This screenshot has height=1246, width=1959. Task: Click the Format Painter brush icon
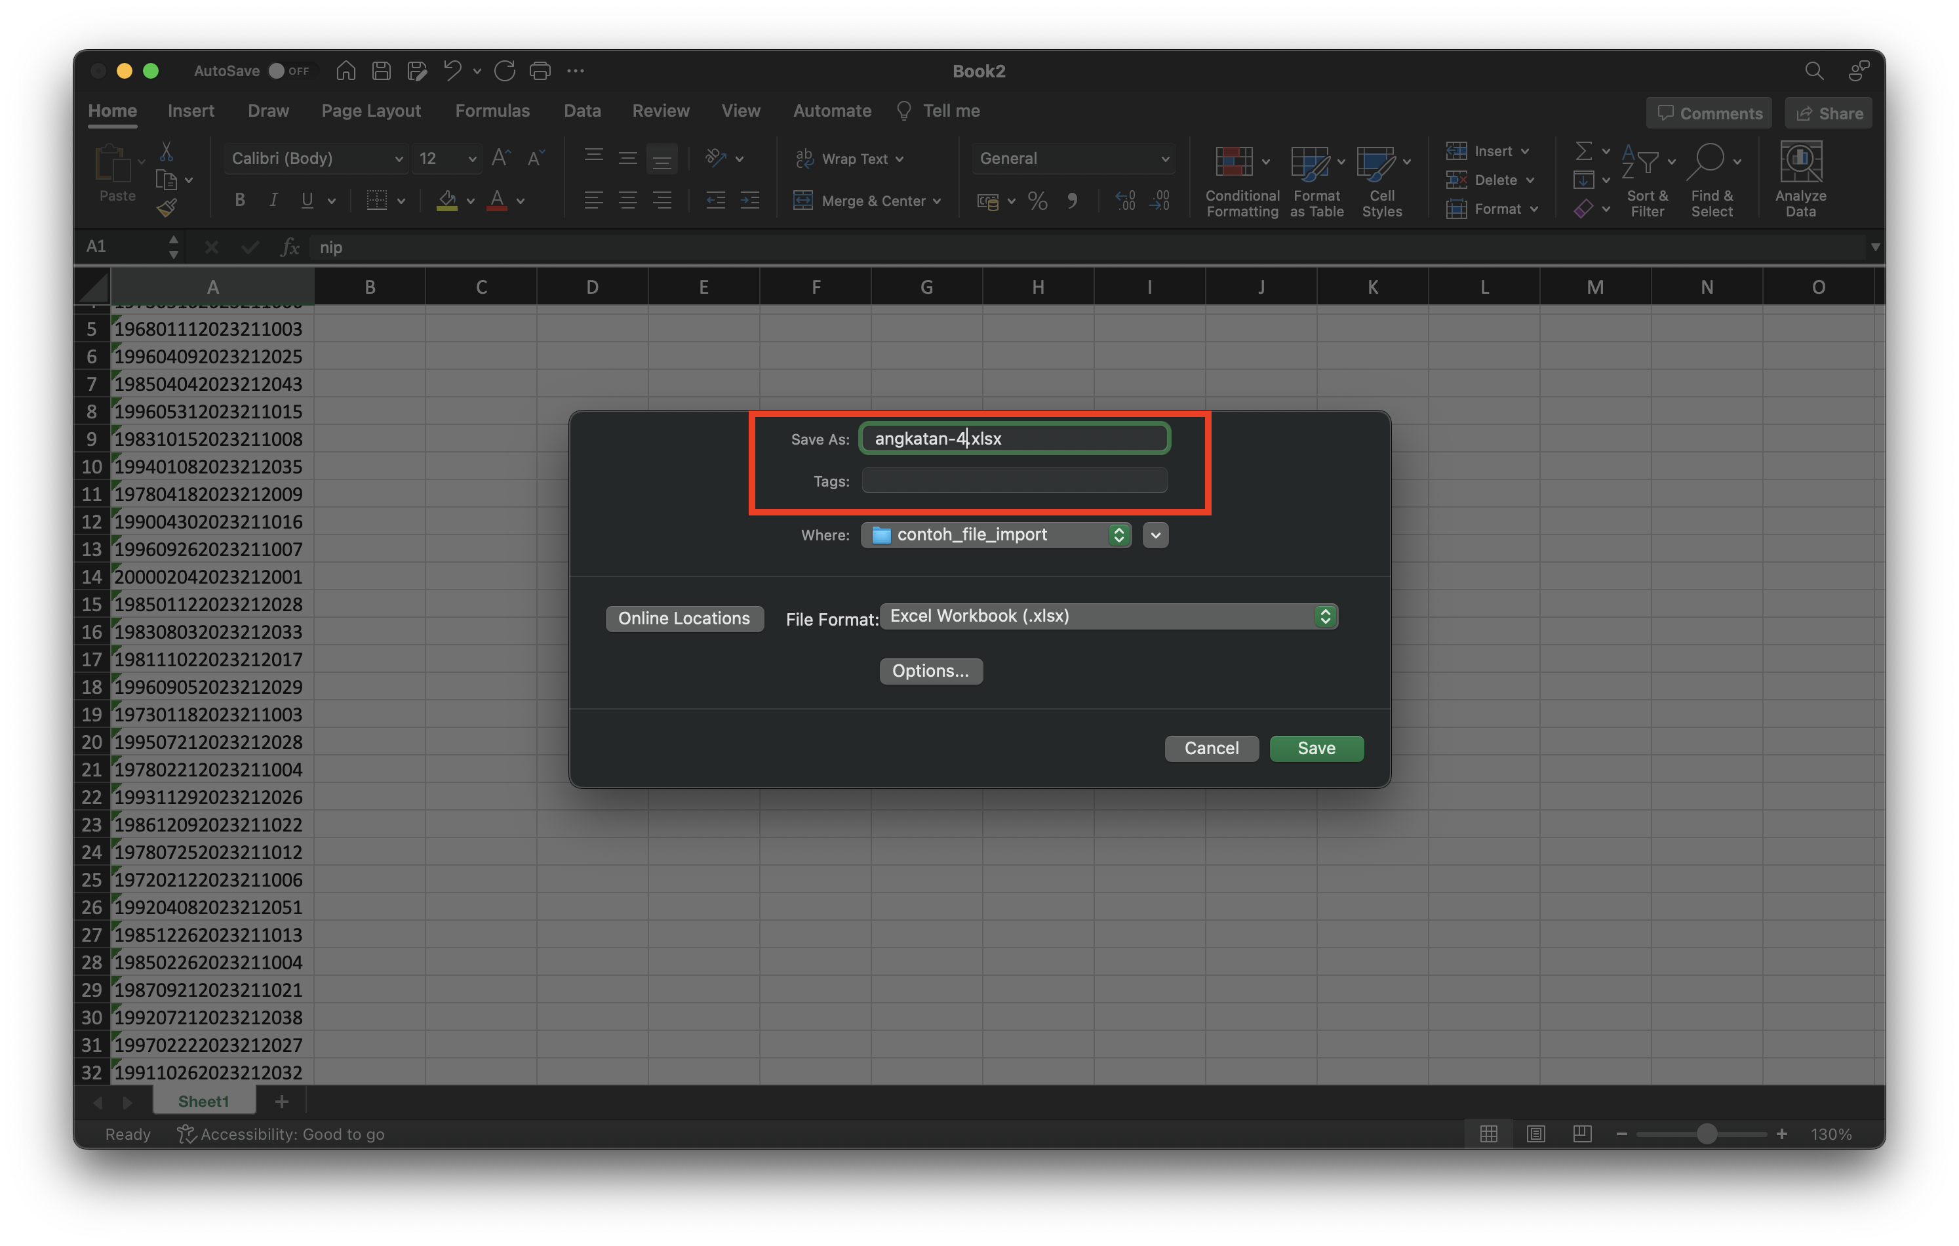pos(167,209)
